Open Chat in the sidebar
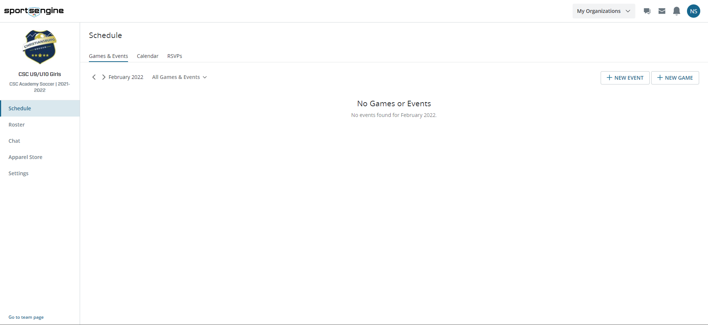This screenshot has width=708, height=325. click(14, 141)
